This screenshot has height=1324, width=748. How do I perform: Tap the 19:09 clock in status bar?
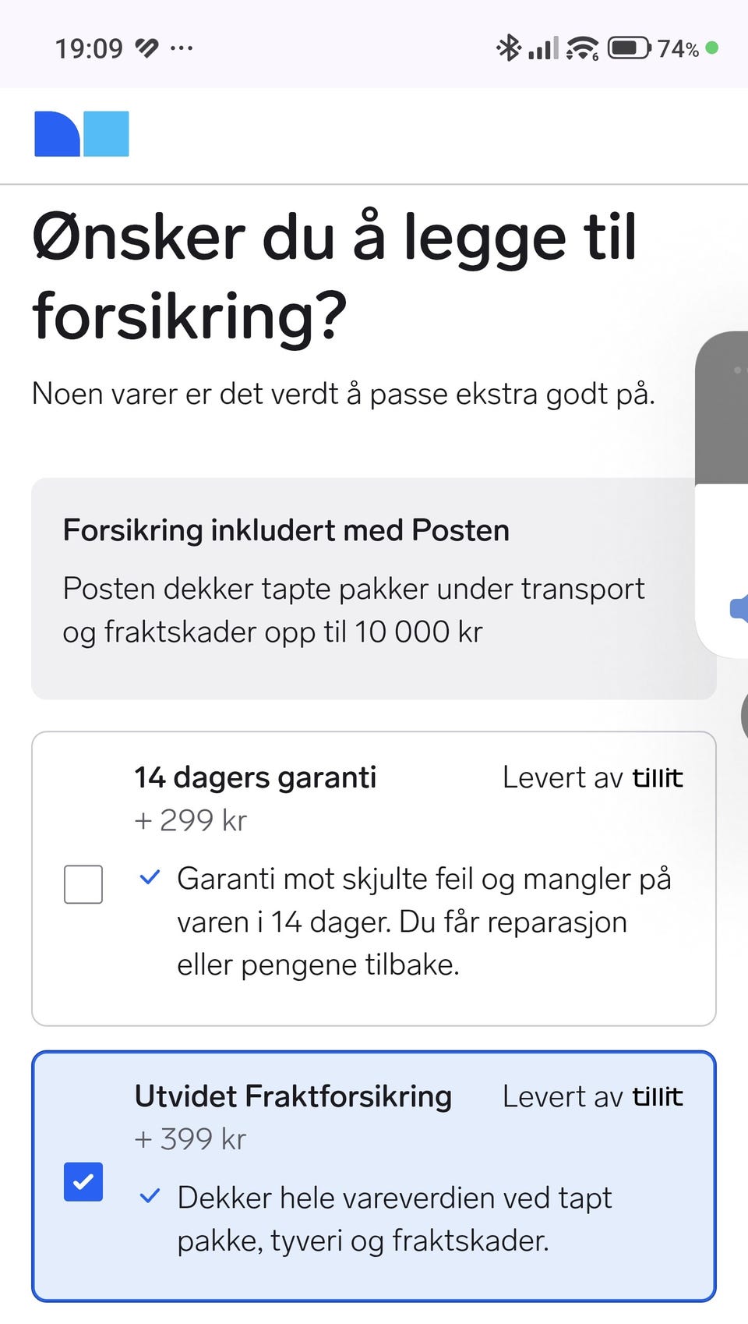click(89, 48)
